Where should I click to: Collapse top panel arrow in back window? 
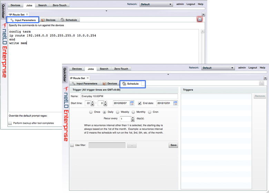point(106,11)
